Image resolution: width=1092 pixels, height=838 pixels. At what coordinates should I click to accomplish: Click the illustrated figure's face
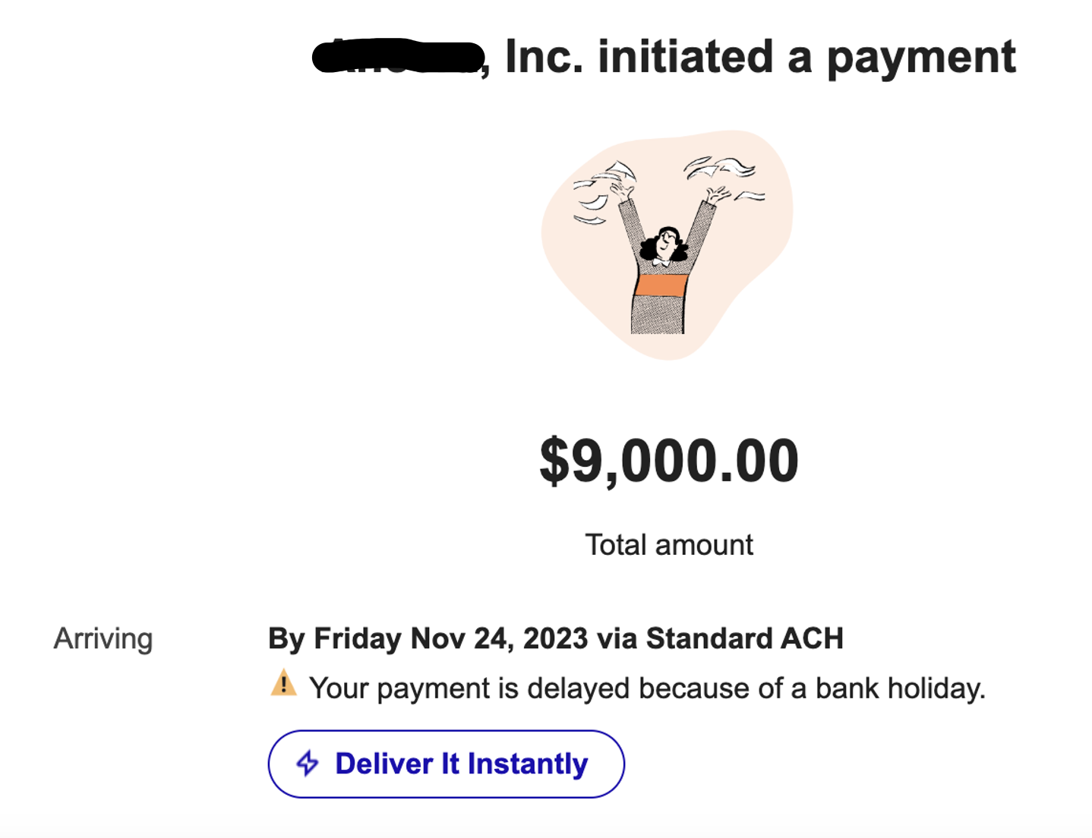[x=666, y=243]
